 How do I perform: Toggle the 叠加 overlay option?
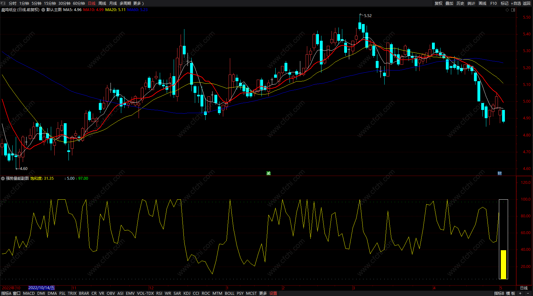449,3
